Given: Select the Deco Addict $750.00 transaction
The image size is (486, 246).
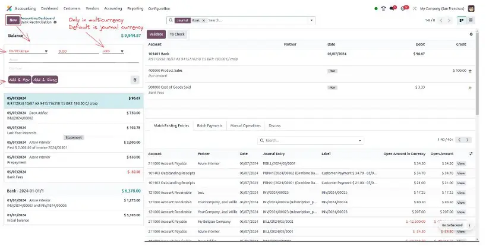Looking at the screenshot, I should coord(74,115).
